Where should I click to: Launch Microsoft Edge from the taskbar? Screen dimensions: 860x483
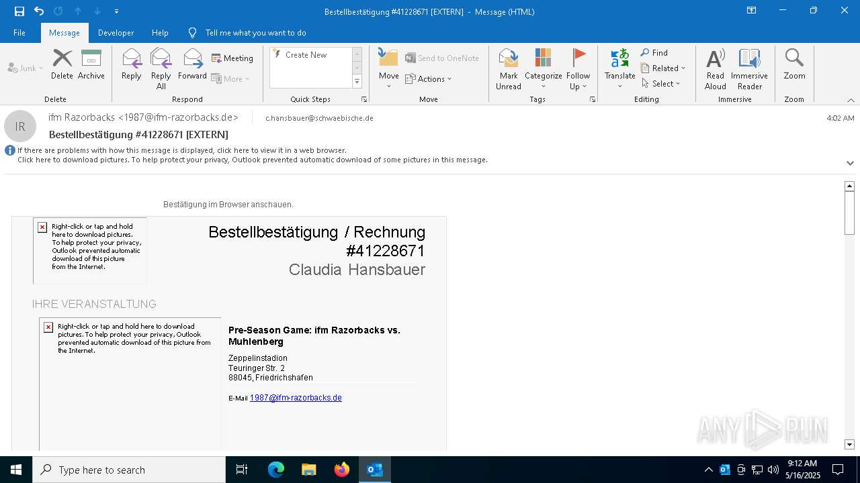click(x=276, y=470)
